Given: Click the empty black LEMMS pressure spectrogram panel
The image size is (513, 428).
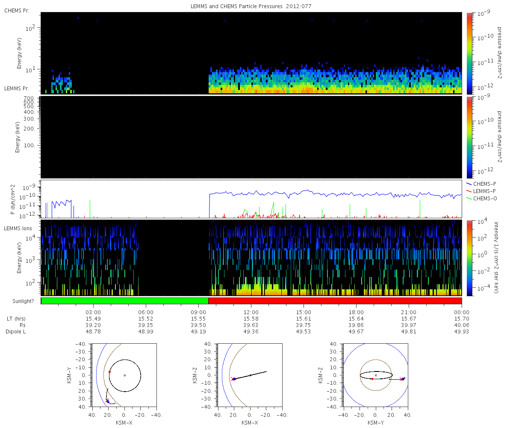Looking at the screenshot, I should tap(251, 137).
